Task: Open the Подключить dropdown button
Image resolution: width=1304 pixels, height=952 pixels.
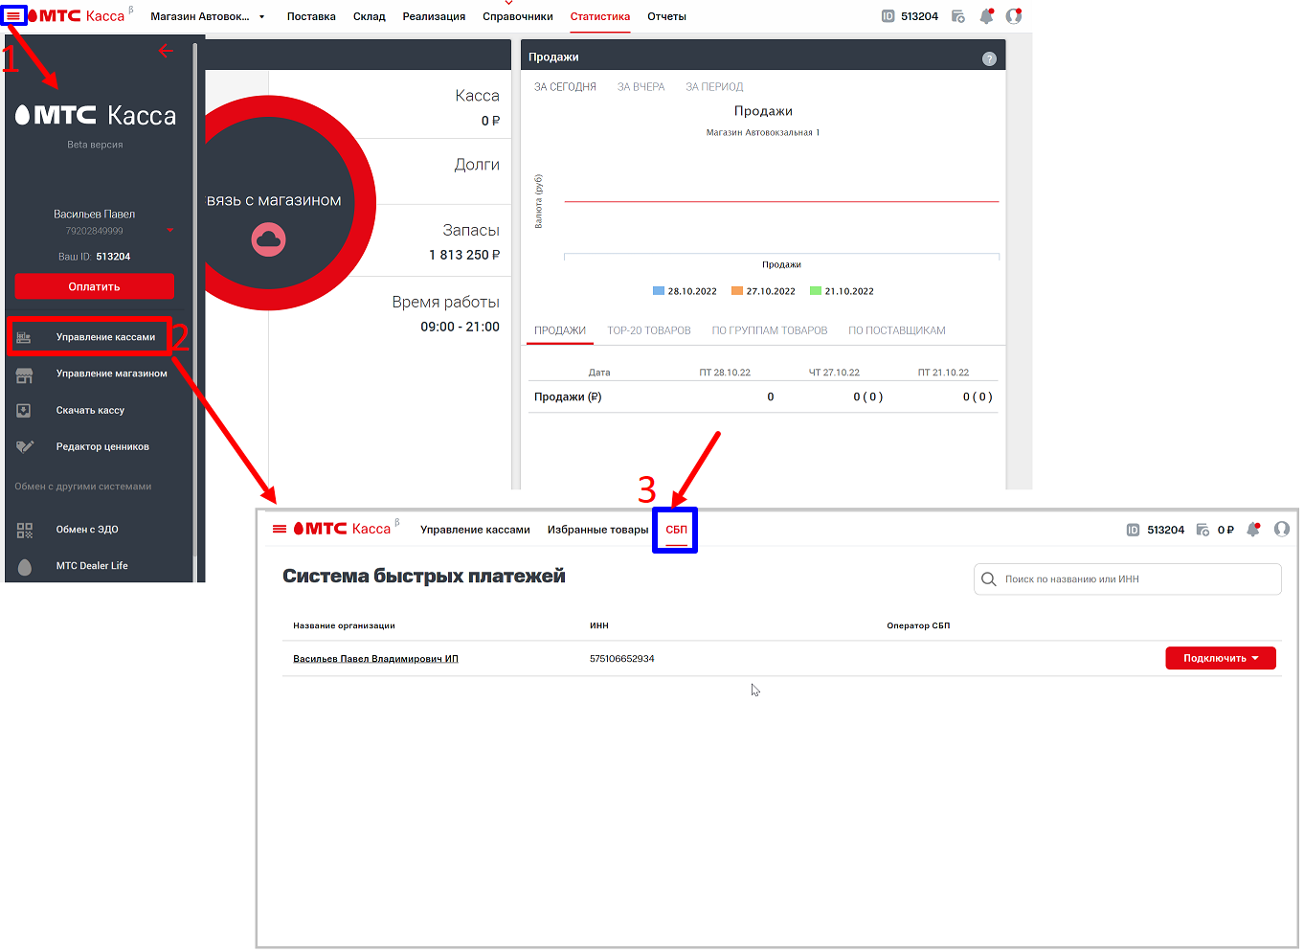Action: (1221, 658)
